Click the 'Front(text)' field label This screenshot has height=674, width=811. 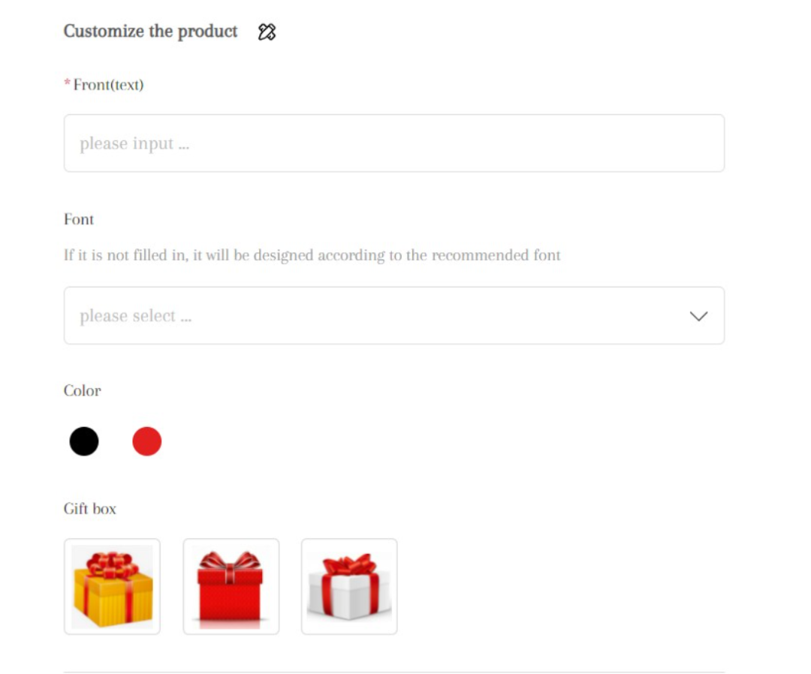[108, 85]
